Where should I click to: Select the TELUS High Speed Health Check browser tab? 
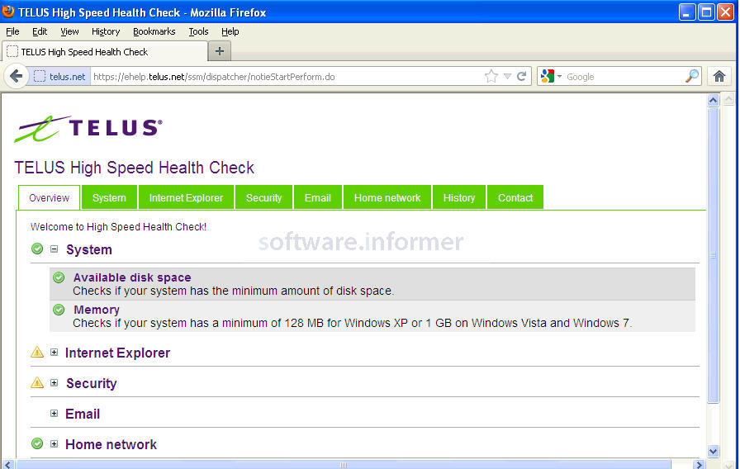click(104, 51)
